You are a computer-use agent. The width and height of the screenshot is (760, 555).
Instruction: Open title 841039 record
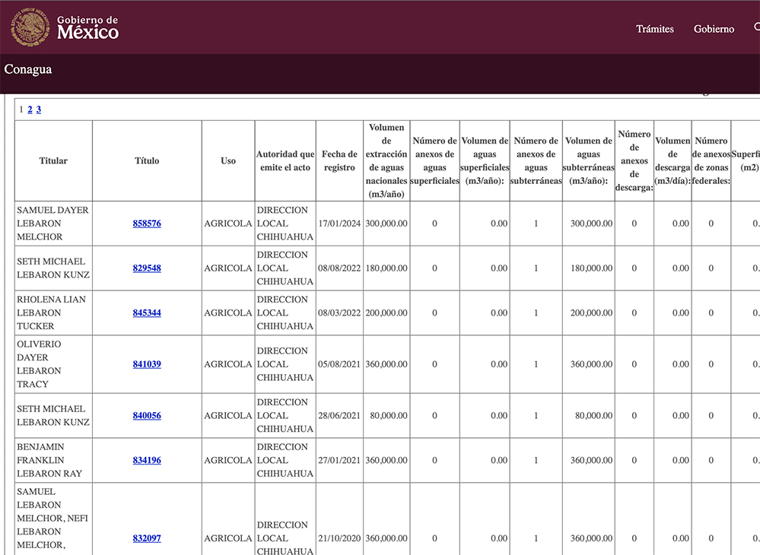[147, 364]
